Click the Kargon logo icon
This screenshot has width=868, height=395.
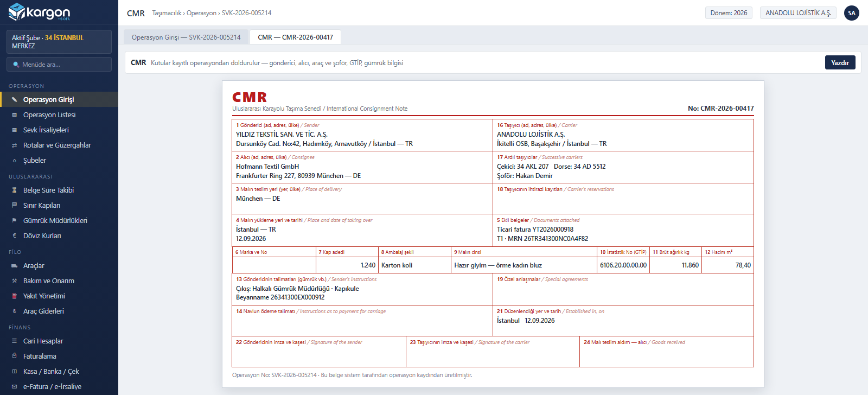point(17,11)
